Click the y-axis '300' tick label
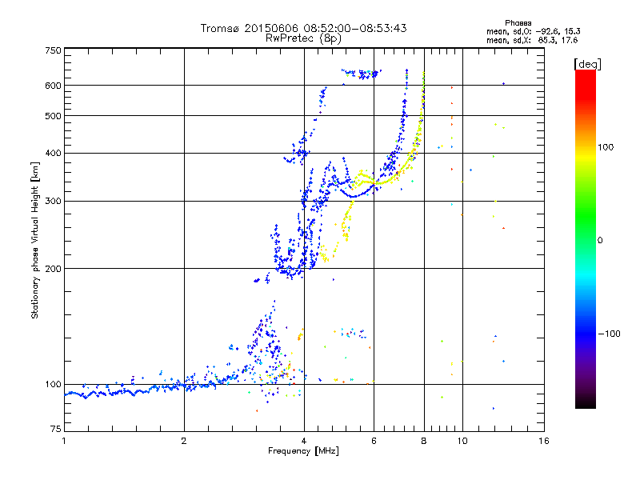640x480 pixels. click(x=53, y=202)
